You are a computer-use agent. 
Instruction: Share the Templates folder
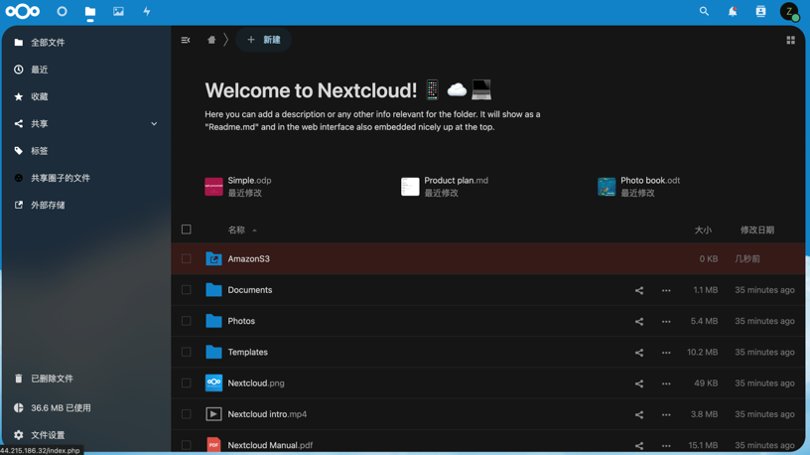coord(639,353)
